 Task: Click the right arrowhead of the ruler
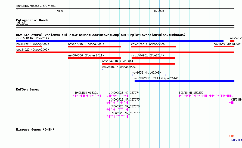click(x=233, y=8)
